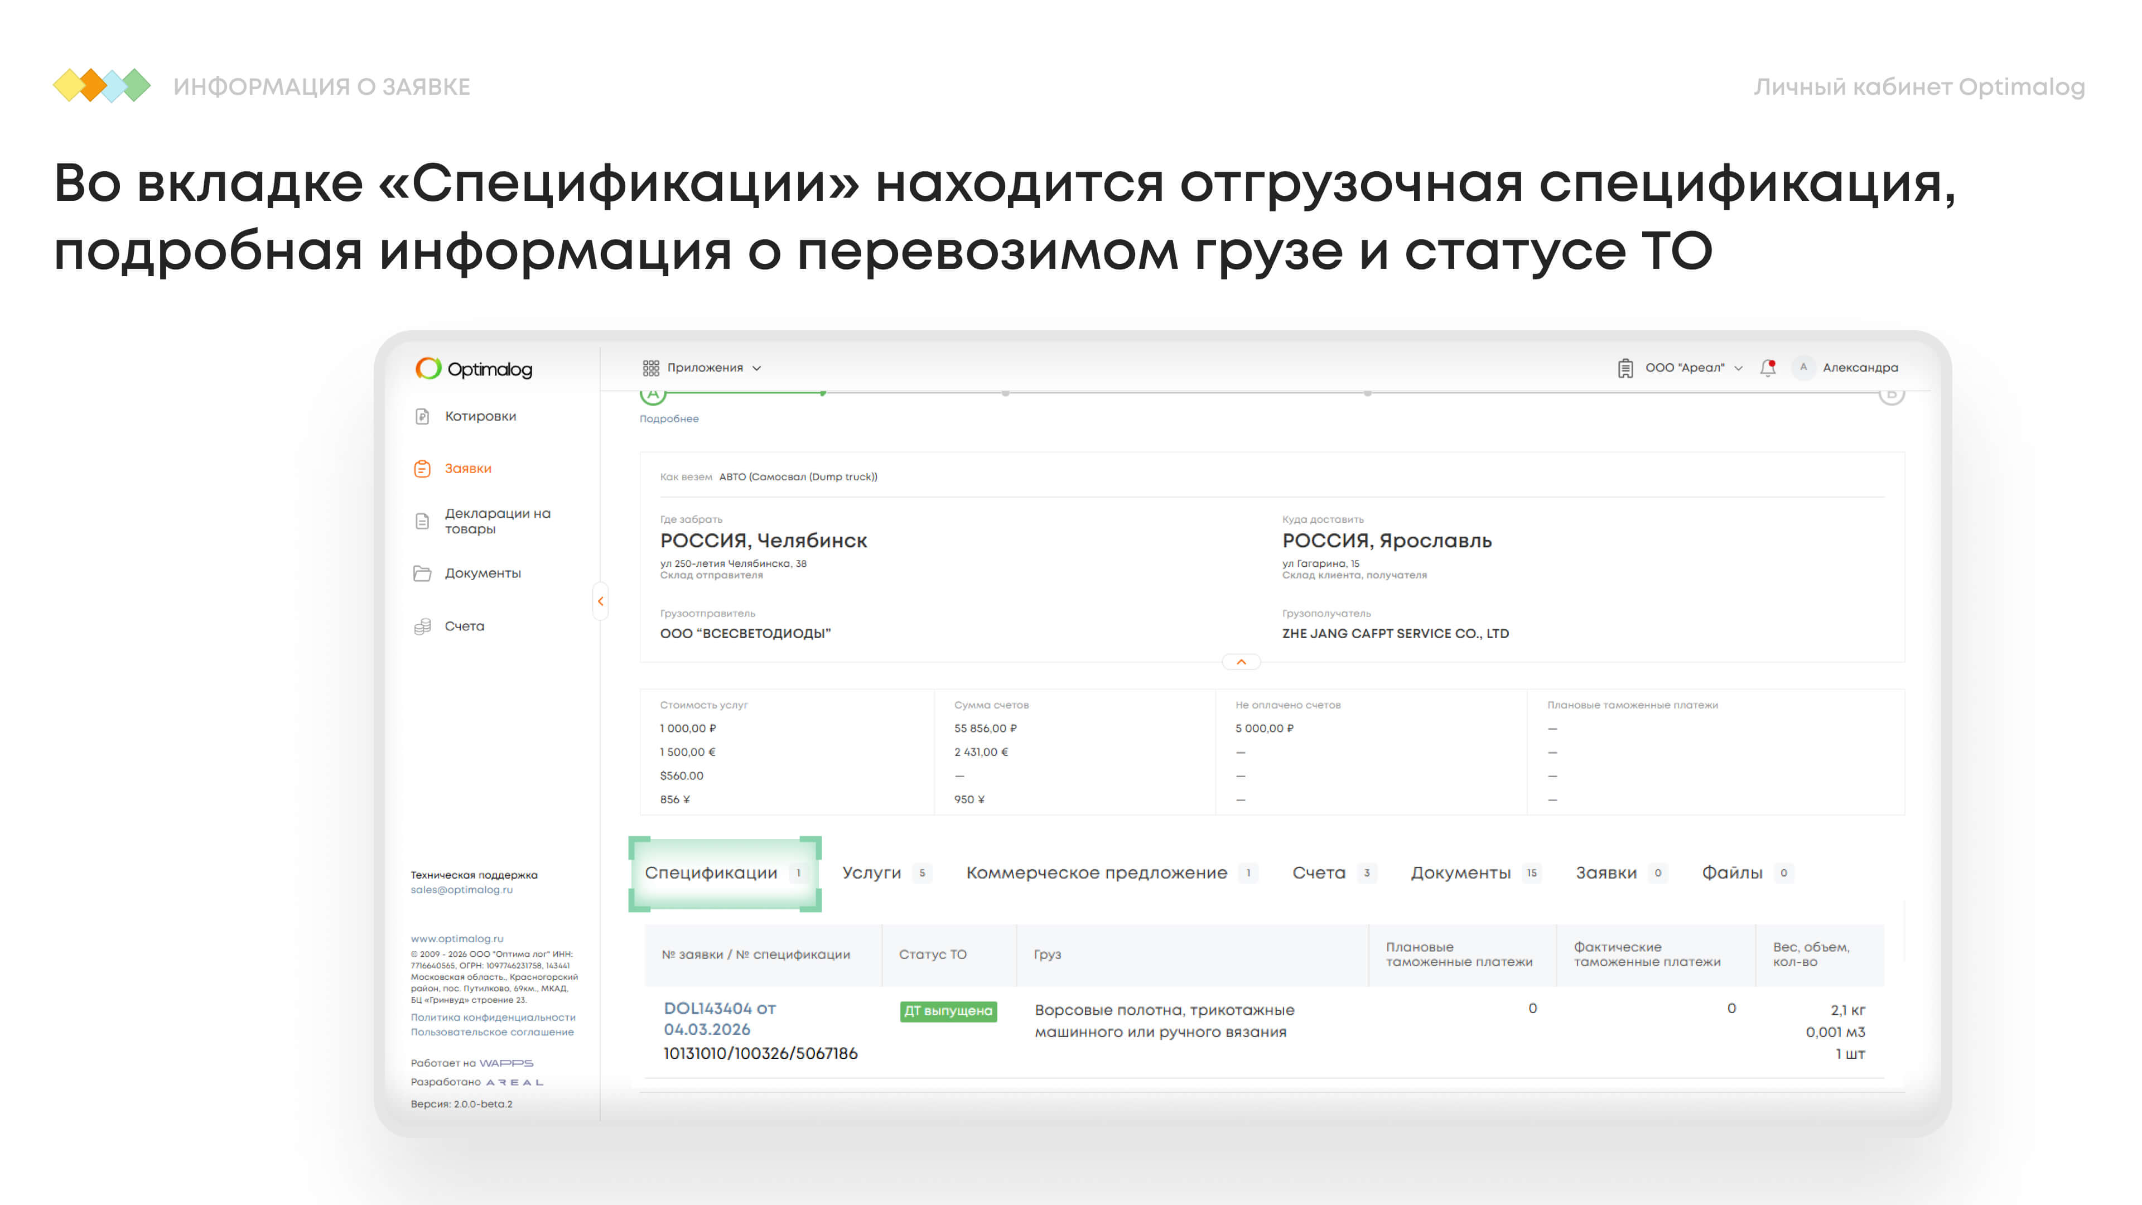Click Декларации на товары document icon
The image size is (2142, 1205).
pyautogui.click(x=422, y=520)
